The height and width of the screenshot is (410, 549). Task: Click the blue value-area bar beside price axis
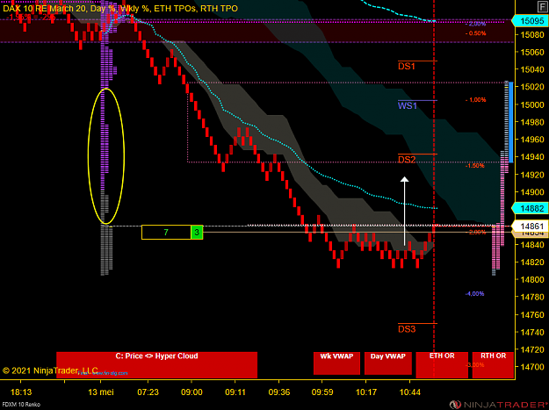coord(511,122)
